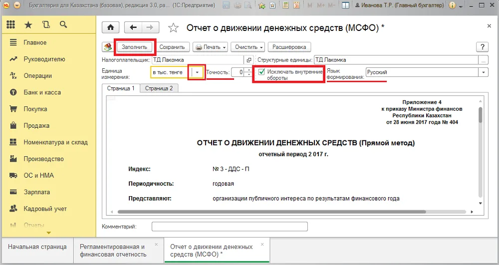This screenshot has width=499, height=265.
Task: Open help with question mark button
Action: point(482,47)
